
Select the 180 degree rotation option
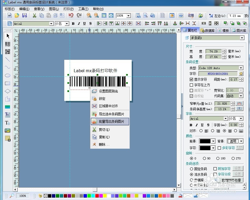218,158
